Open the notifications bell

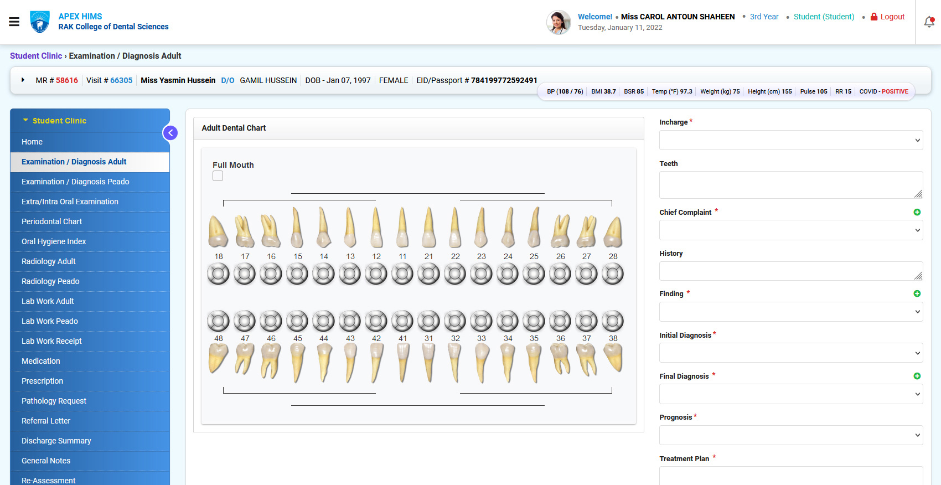[929, 22]
